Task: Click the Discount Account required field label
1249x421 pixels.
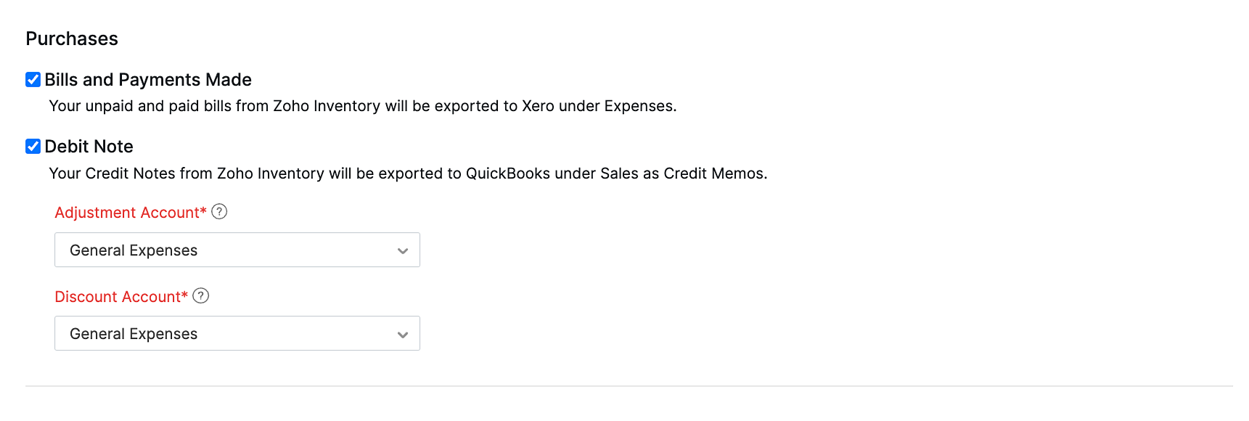Action: (120, 296)
